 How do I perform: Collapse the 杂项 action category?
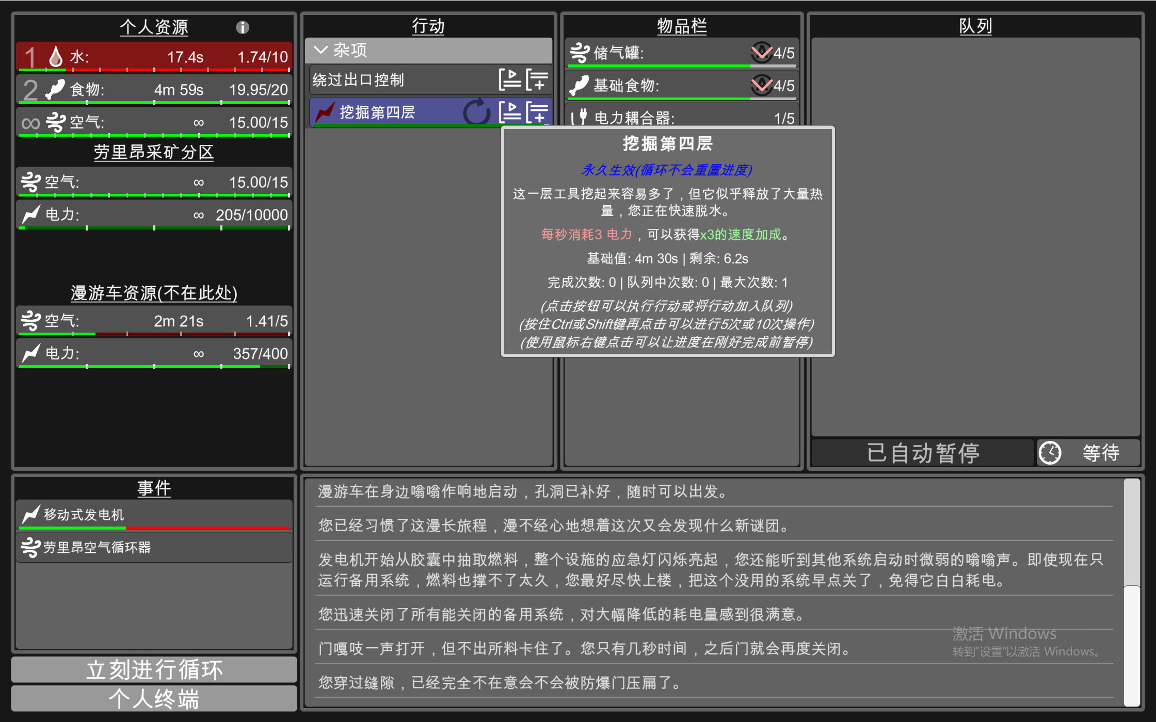pos(321,50)
